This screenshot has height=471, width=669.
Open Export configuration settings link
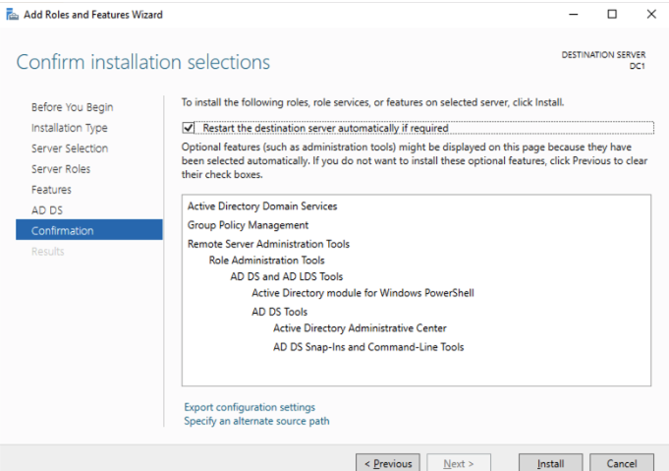(x=250, y=407)
